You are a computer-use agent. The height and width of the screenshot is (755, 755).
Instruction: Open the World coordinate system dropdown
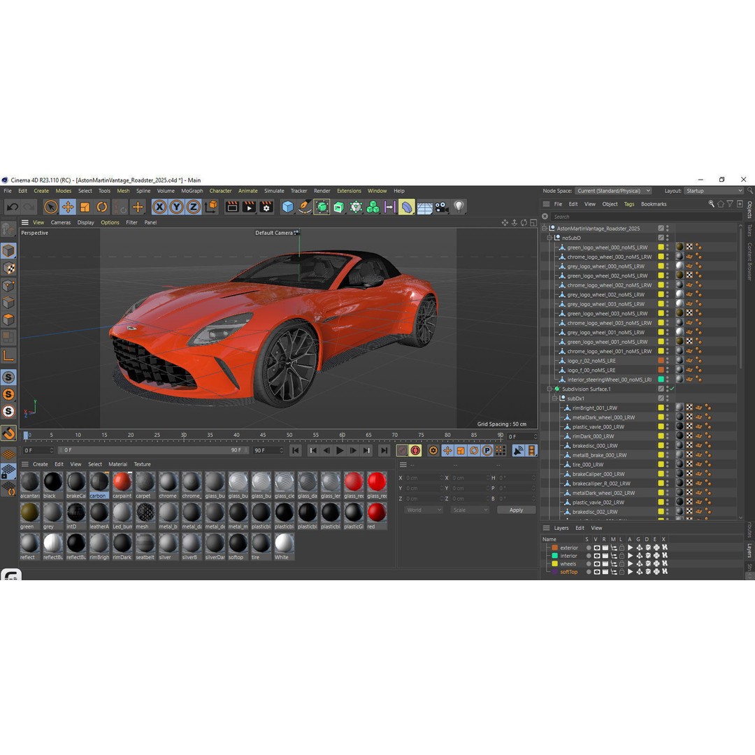coord(423,510)
